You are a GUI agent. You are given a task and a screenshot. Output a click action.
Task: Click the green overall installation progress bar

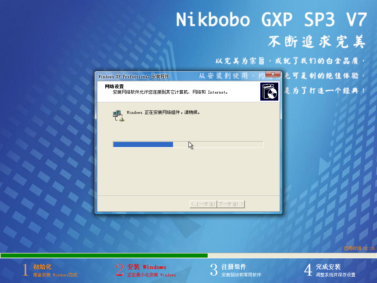coord(188,256)
